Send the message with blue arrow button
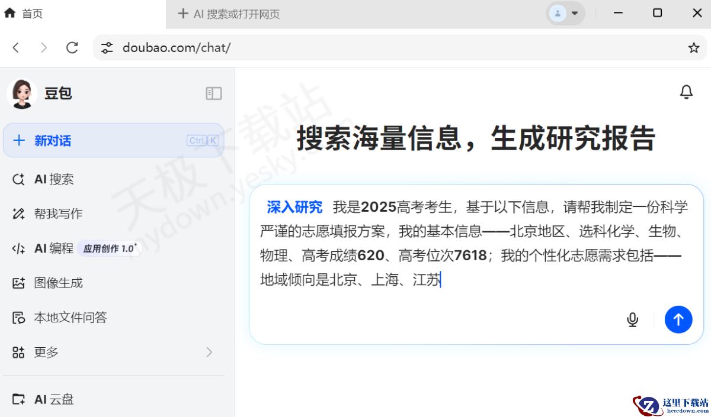 click(678, 319)
